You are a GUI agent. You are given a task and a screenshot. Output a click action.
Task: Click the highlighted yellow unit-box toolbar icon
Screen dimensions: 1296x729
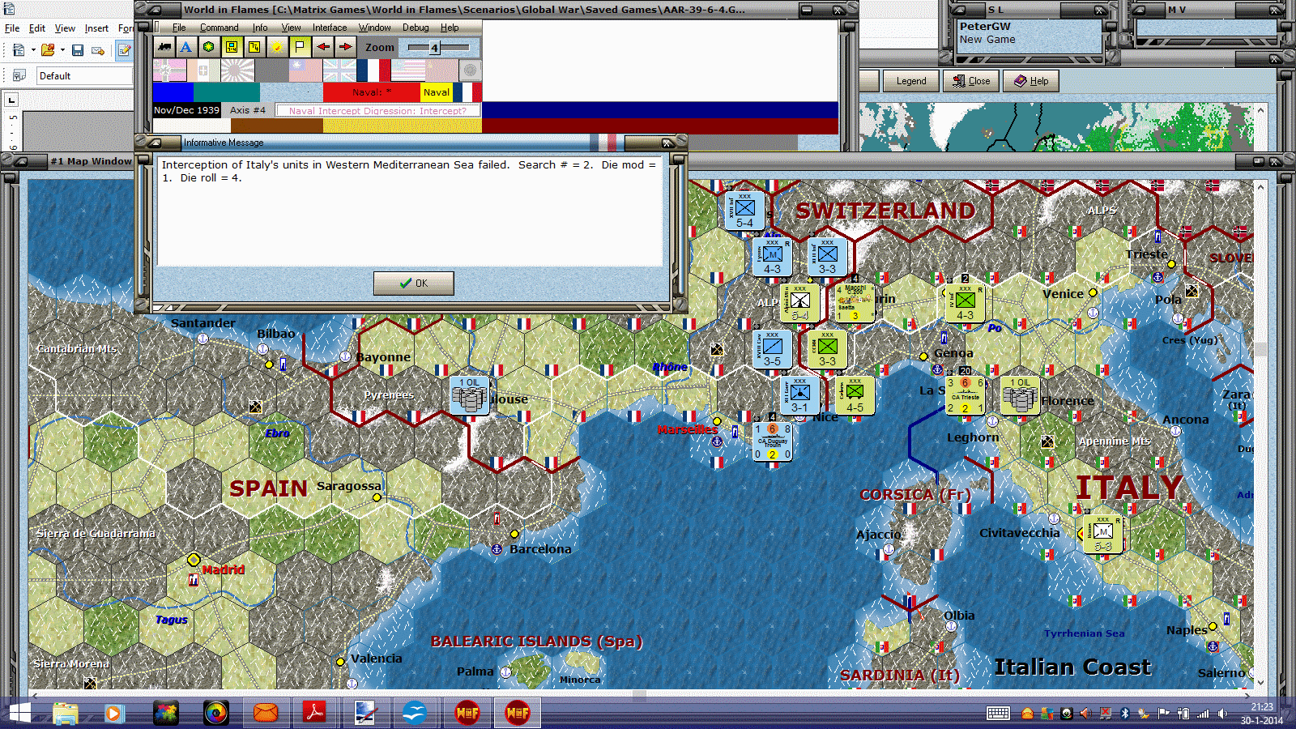point(232,47)
